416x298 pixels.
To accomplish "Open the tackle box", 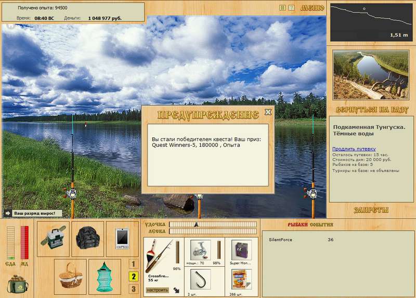I will pyautogui.click(x=53, y=239).
